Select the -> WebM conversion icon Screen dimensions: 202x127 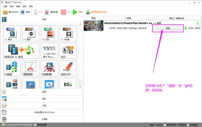coord(68,33)
